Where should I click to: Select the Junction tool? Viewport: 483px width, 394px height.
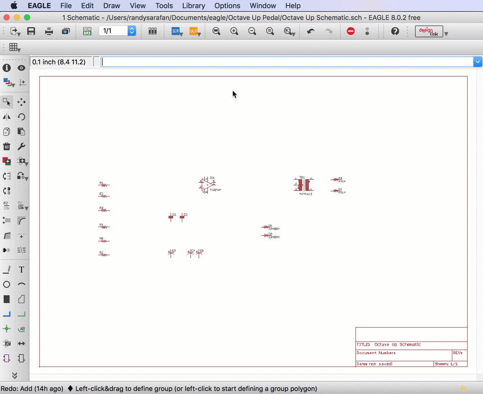tap(7, 329)
